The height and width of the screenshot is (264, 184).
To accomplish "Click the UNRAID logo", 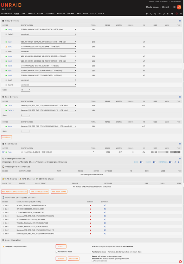I will (x=11, y=5).
